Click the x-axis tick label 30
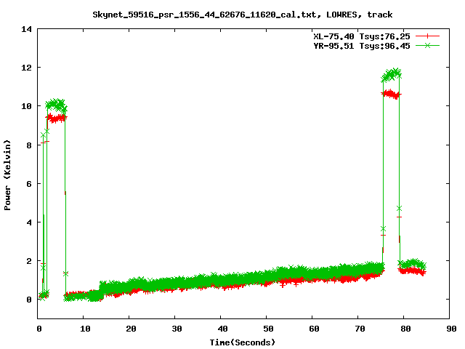 point(177,329)
